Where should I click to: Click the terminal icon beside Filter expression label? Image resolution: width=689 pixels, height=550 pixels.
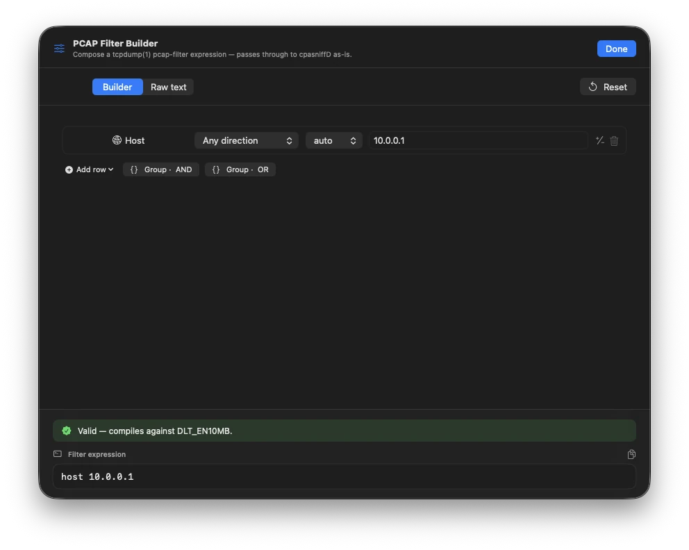point(57,453)
